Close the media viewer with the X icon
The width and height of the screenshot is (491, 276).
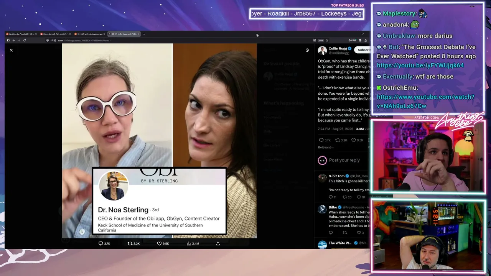(x=11, y=50)
